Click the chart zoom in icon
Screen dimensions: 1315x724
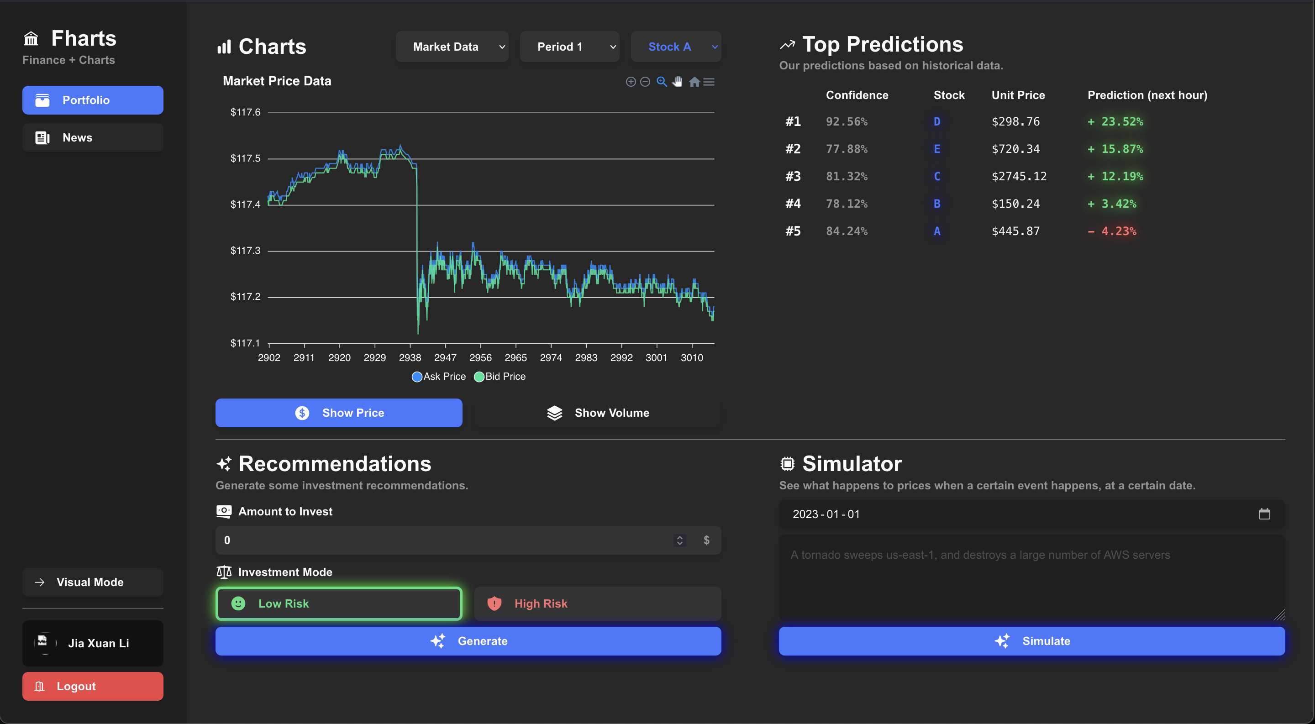tap(631, 82)
